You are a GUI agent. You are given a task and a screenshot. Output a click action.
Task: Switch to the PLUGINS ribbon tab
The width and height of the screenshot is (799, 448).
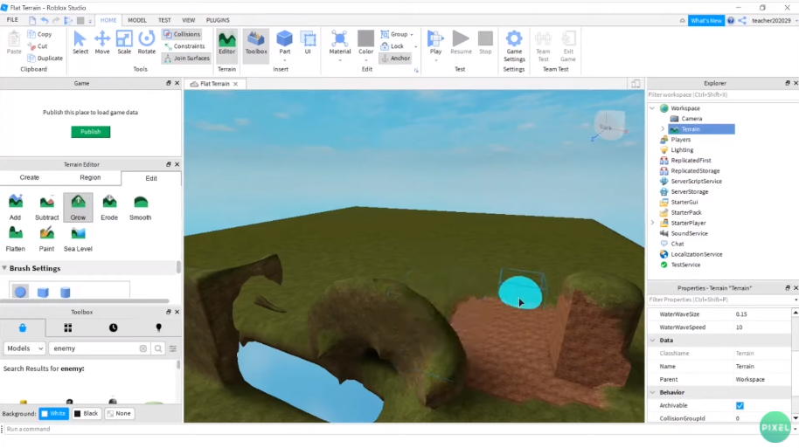[x=218, y=20]
